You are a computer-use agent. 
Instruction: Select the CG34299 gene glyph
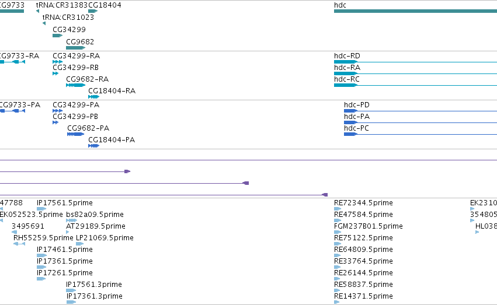click(57, 36)
